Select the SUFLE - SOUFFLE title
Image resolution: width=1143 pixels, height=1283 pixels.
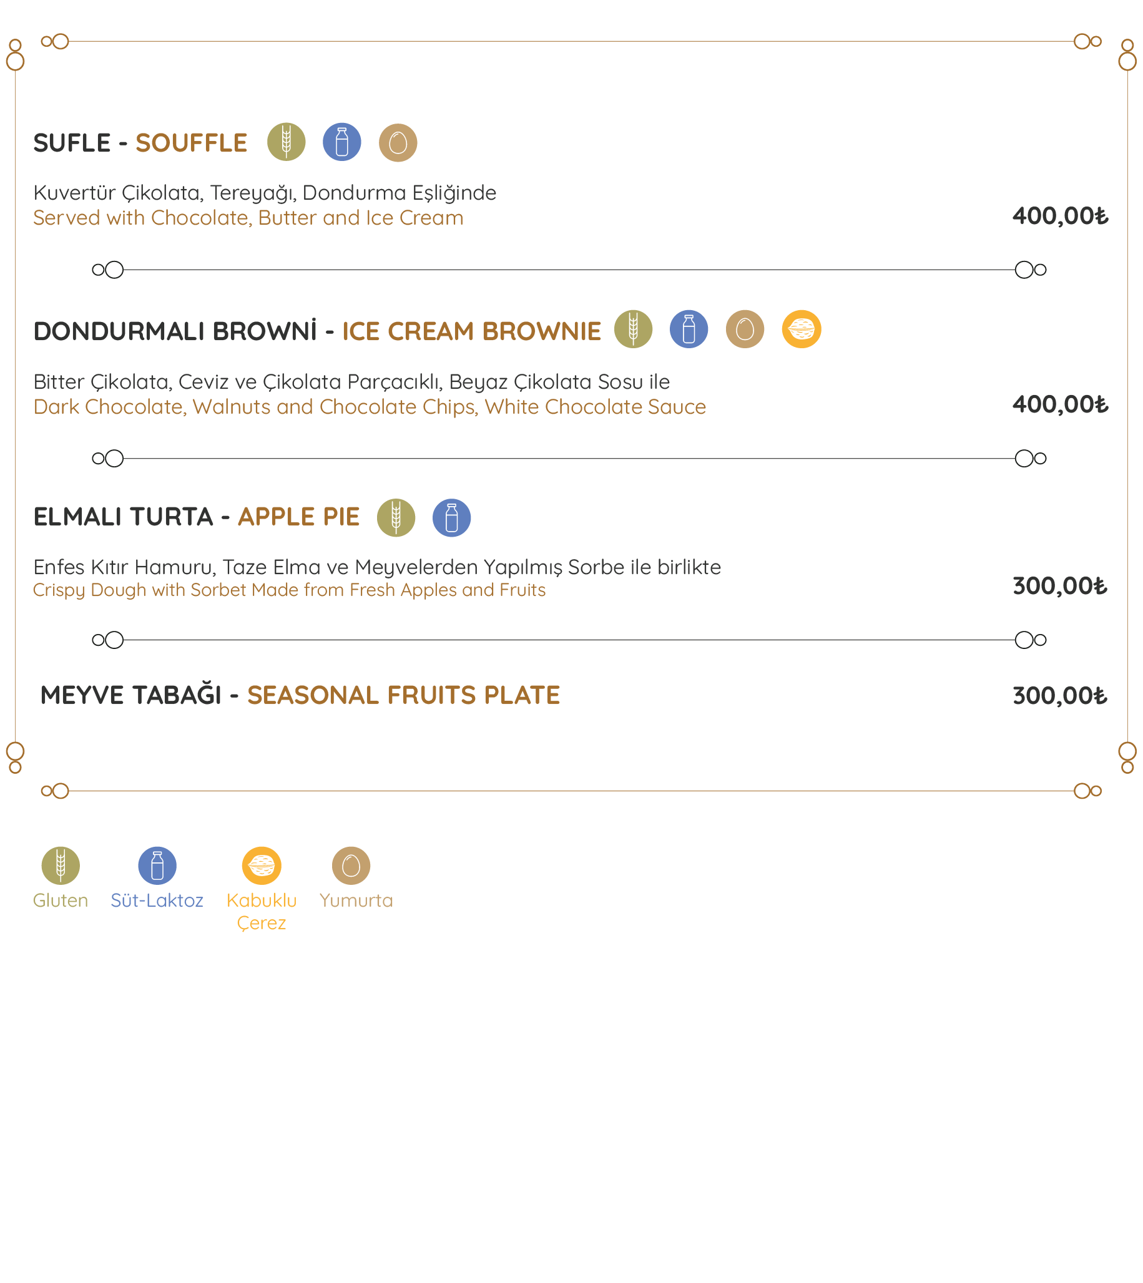tap(140, 143)
